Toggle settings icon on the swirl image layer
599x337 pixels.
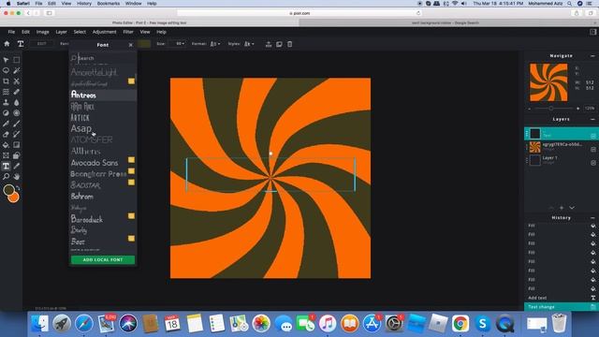pos(592,149)
